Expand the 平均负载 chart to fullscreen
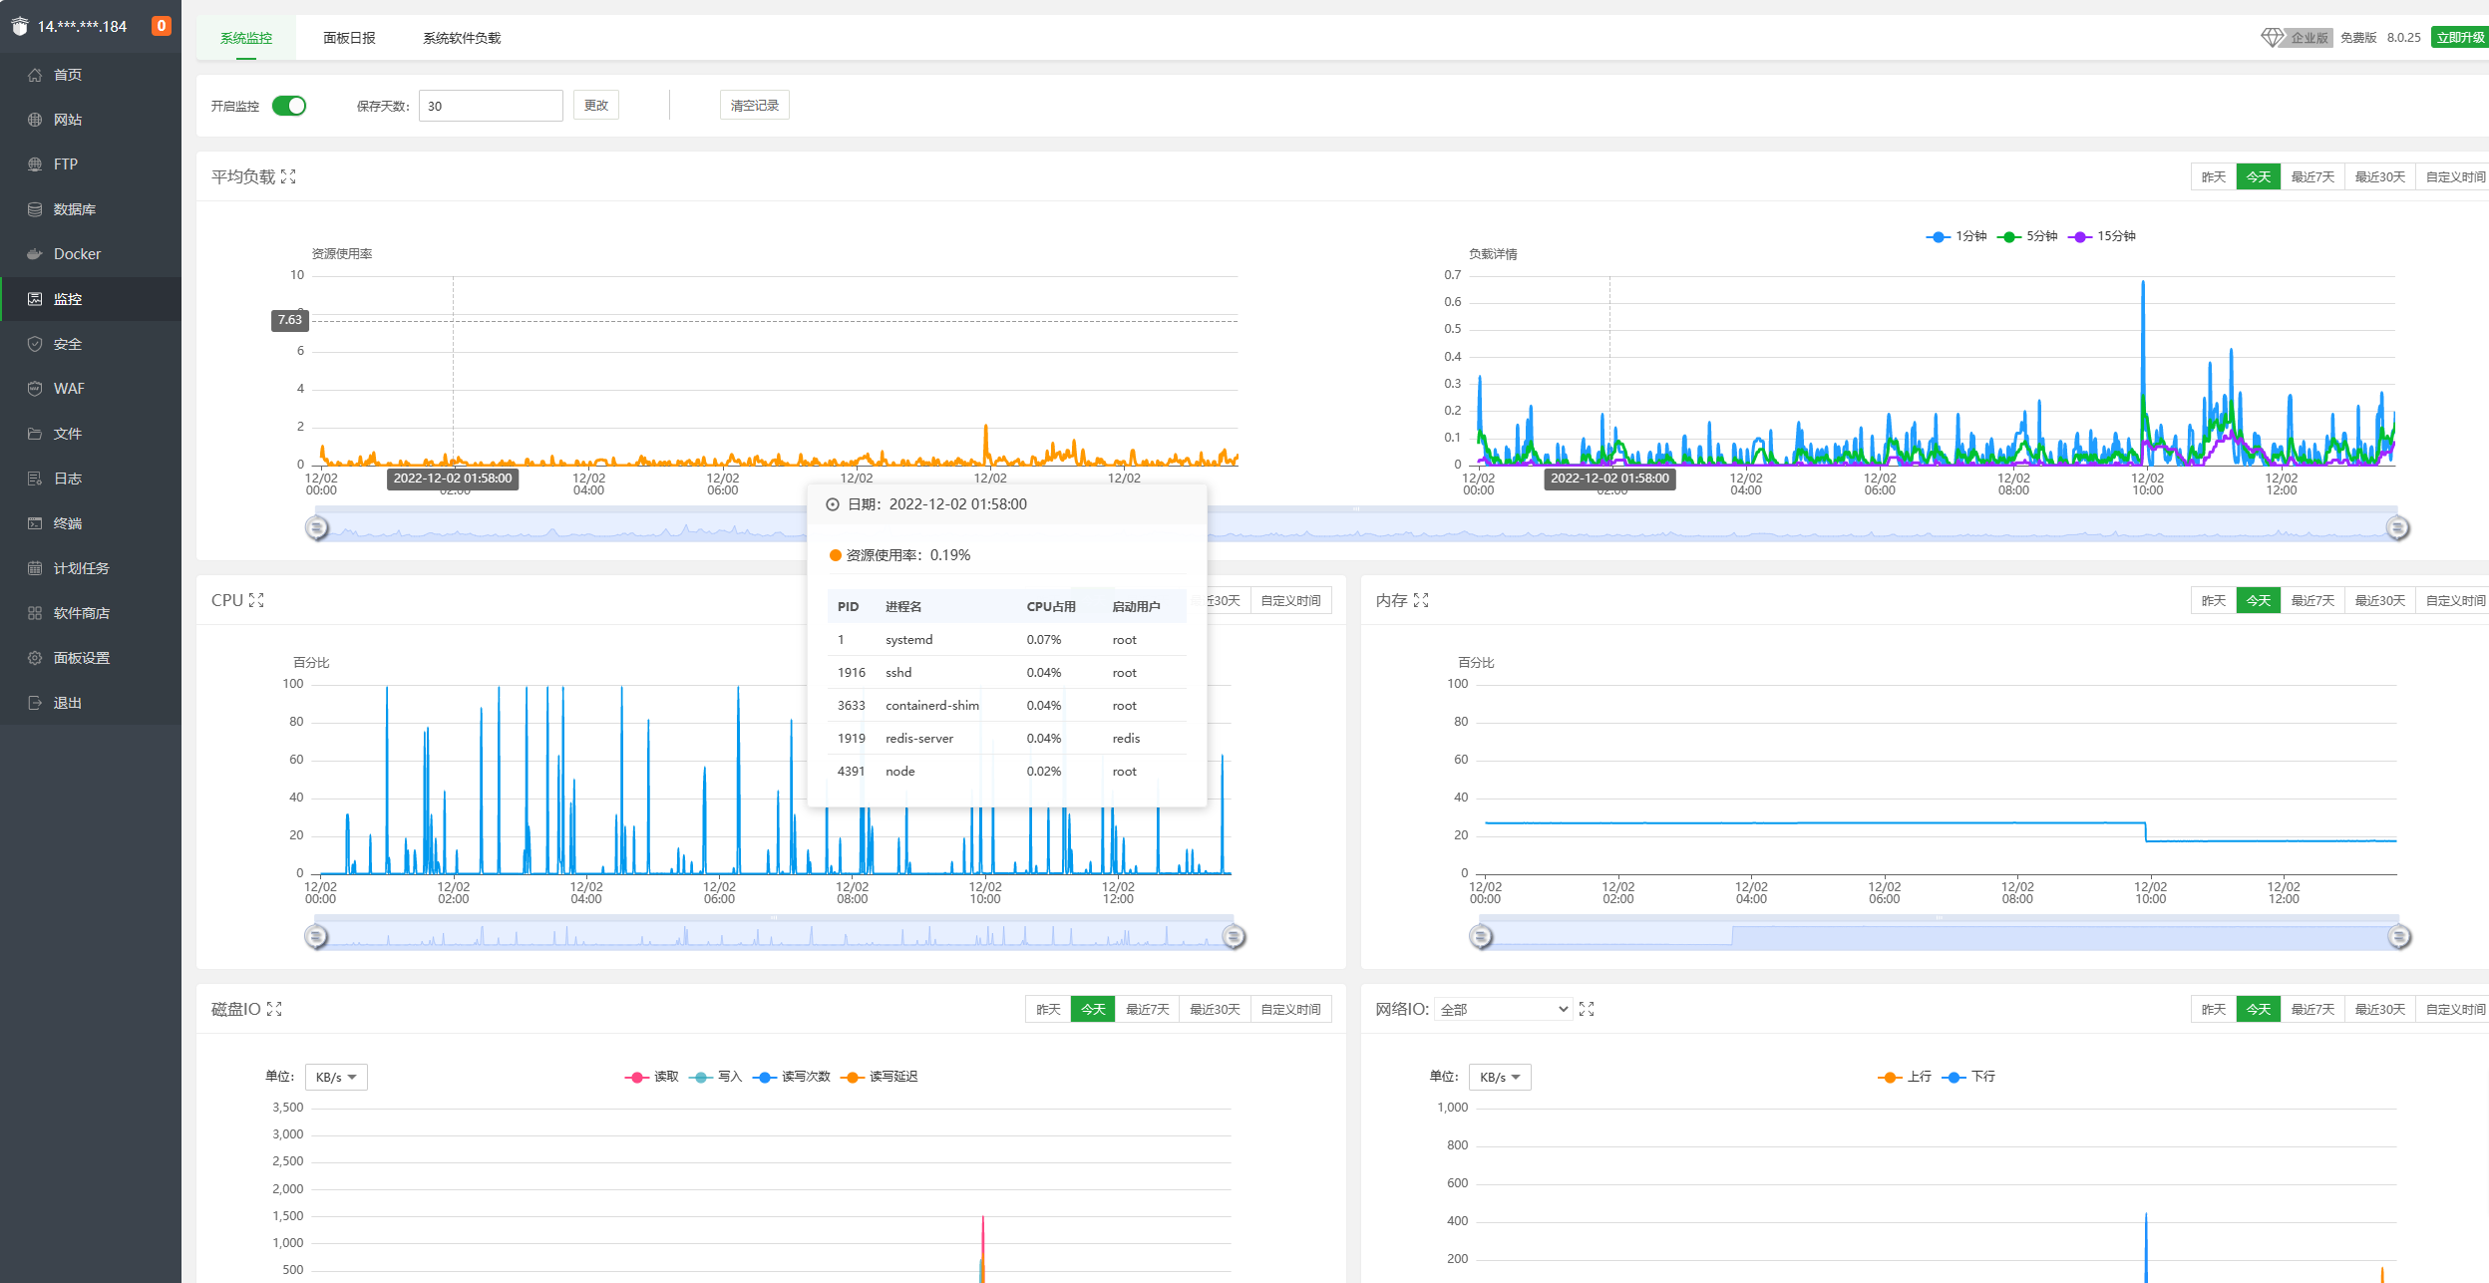The image size is (2489, 1283). pos(288,176)
